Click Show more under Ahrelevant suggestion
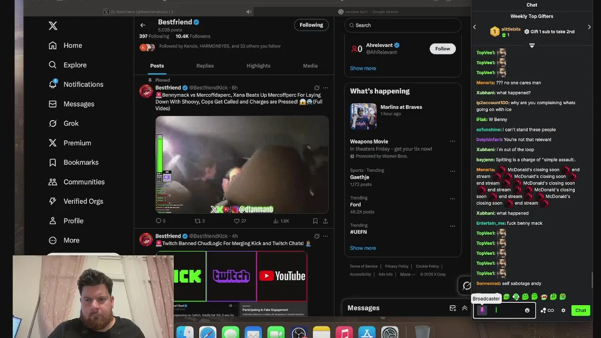Viewport: 601px width, 338px height. (363, 68)
